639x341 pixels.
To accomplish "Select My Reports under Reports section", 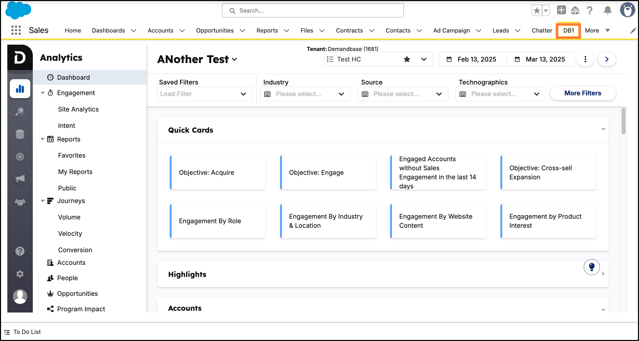I will pos(75,172).
